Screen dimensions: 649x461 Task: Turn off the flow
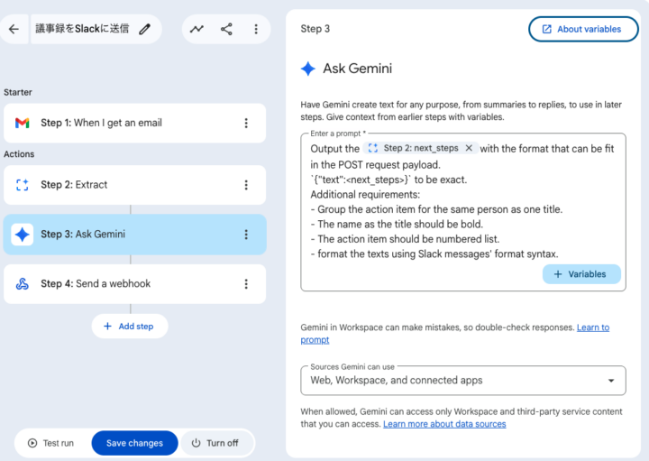215,443
